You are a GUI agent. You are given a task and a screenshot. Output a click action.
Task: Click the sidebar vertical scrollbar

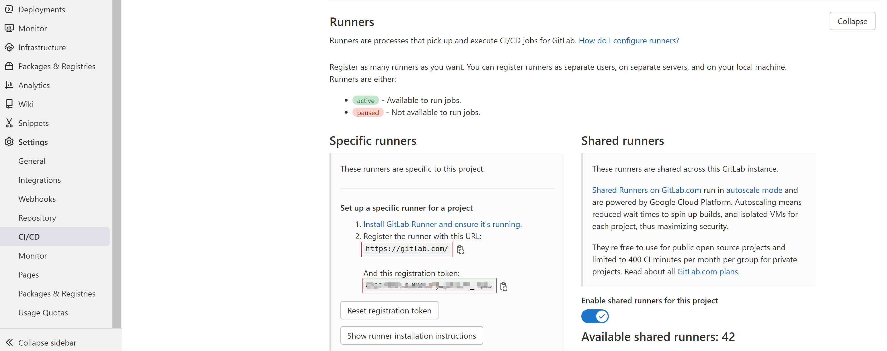(x=117, y=164)
